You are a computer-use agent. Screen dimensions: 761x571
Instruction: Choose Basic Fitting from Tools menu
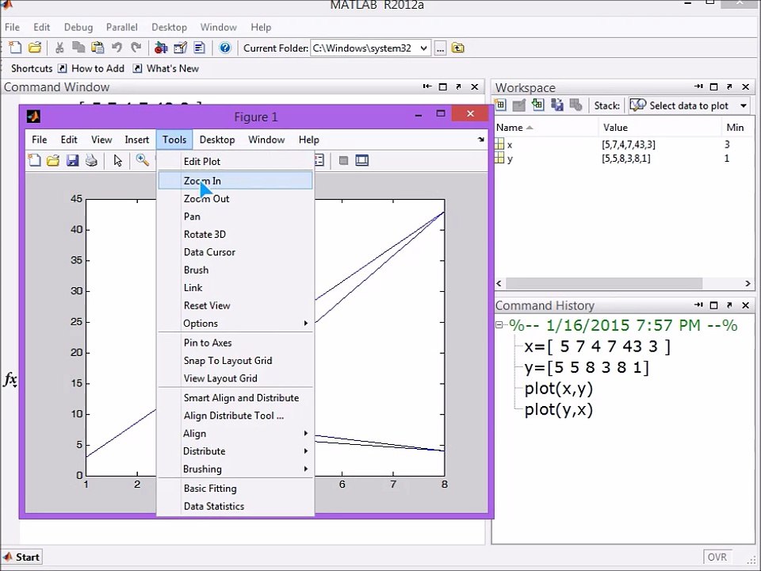pyautogui.click(x=236, y=489)
